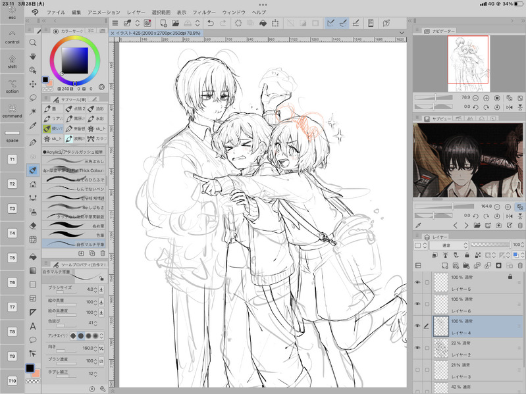Click the Open file folder icon
526x394 pixels.
click(x=175, y=23)
